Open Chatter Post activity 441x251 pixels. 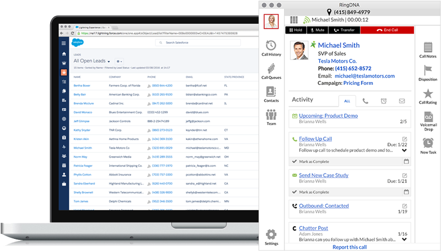click(x=313, y=228)
